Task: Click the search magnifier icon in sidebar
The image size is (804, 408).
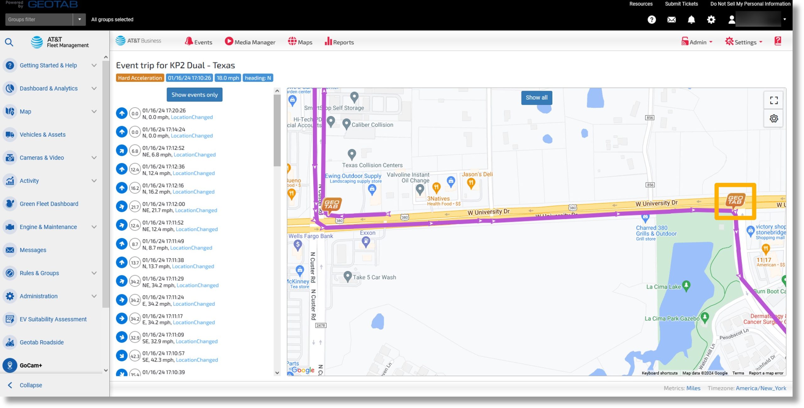Action: pos(9,42)
